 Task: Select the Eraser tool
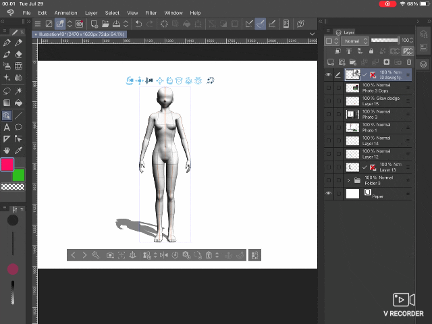[x=19, y=54]
